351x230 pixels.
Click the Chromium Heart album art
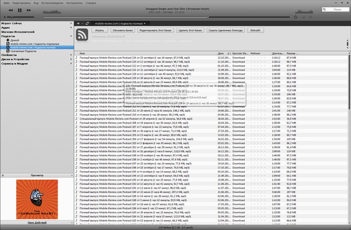[37, 199]
